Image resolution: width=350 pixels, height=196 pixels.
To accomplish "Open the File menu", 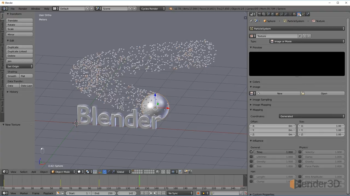I will (x=13, y=9).
